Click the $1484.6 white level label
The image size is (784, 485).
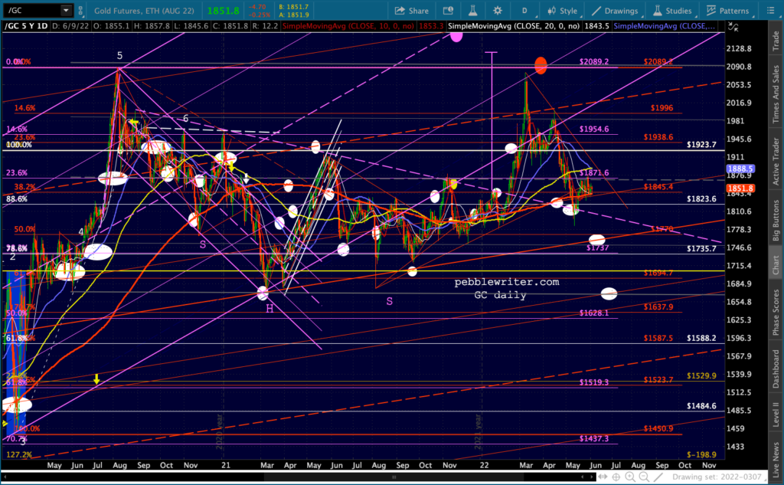[x=701, y=406]
